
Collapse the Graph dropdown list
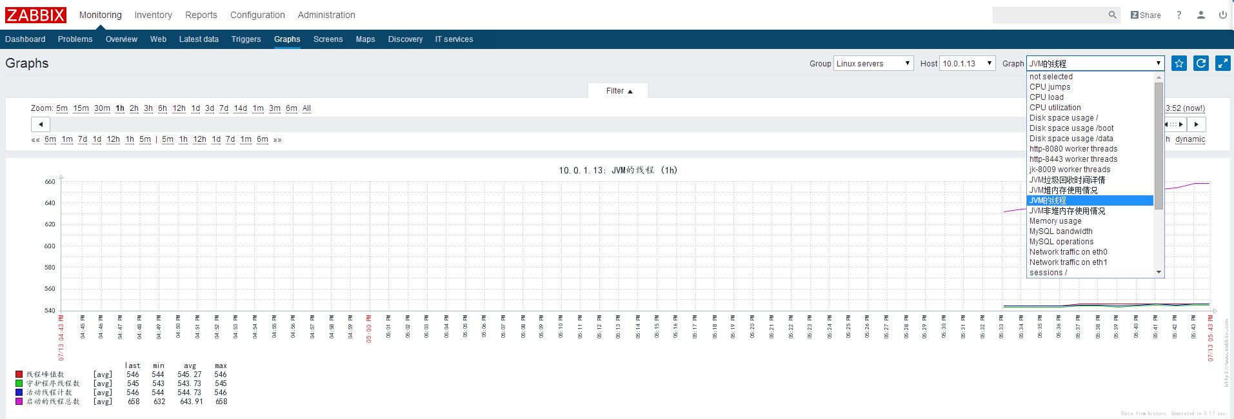[x=1095, y=63]
